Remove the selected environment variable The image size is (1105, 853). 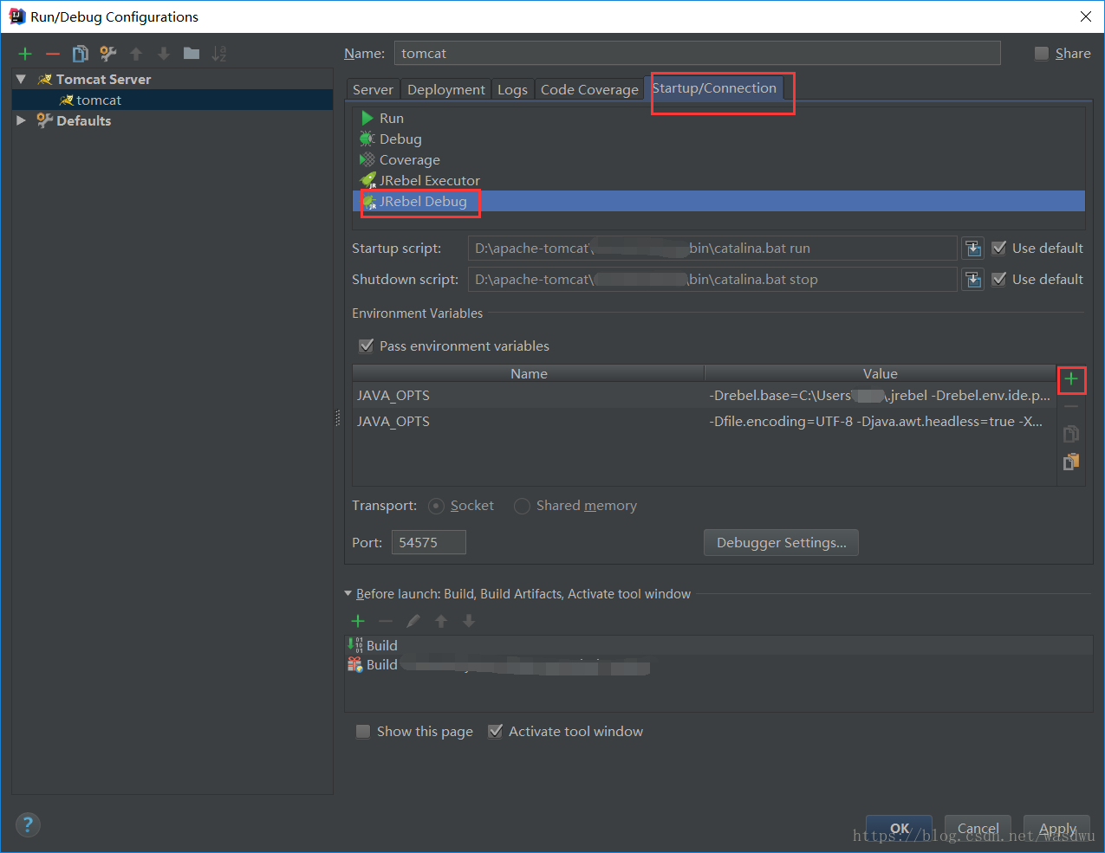[1071, 406]
